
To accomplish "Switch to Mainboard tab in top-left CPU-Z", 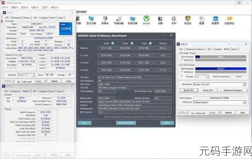I will coord(16,18).
